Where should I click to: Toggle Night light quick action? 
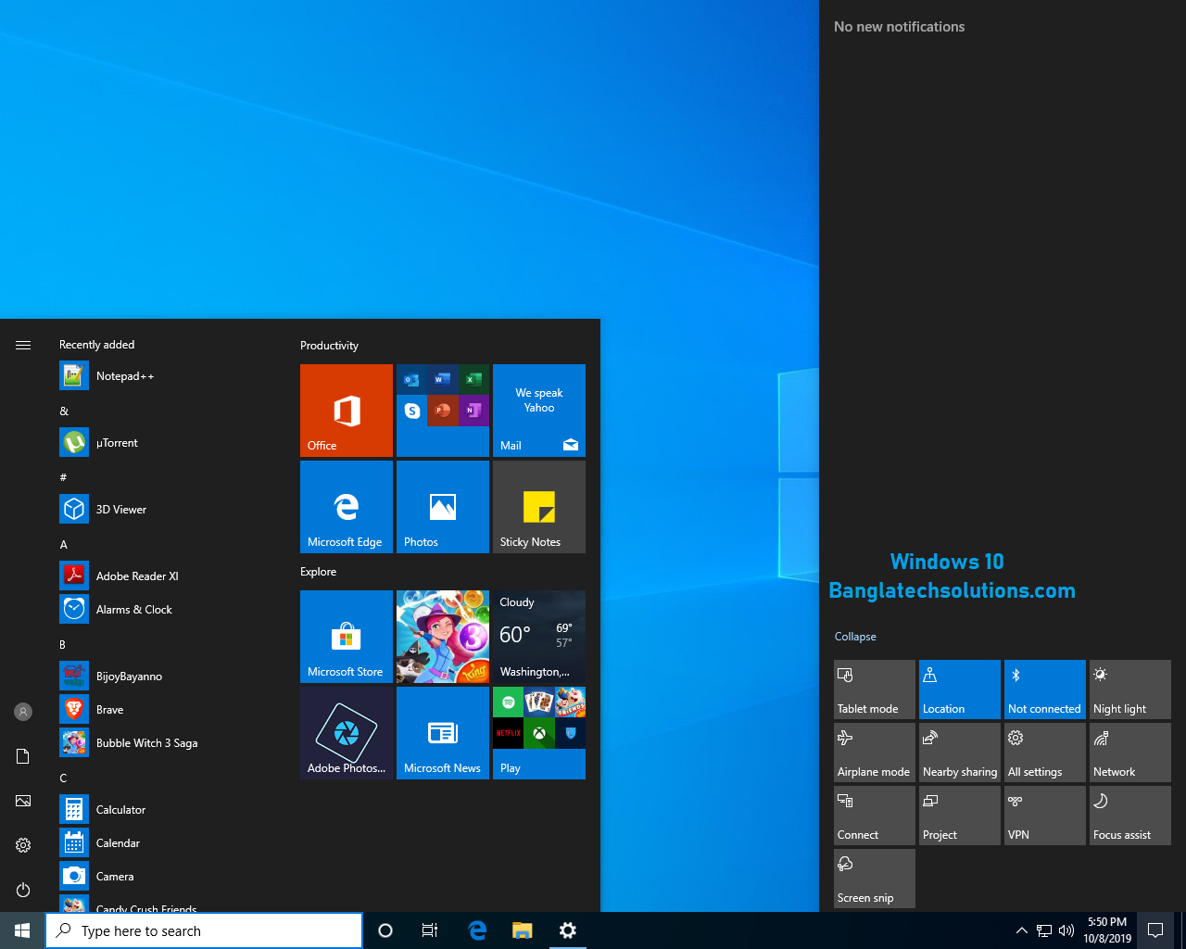(x=1130, y=690)
